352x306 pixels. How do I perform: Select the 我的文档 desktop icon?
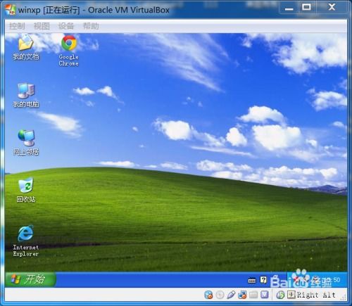click(26, 47)
